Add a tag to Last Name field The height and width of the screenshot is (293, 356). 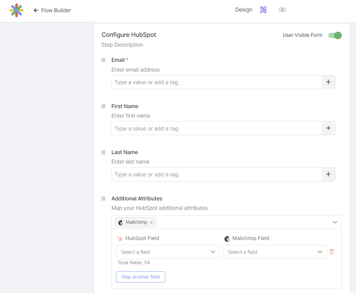coord(328,174)
